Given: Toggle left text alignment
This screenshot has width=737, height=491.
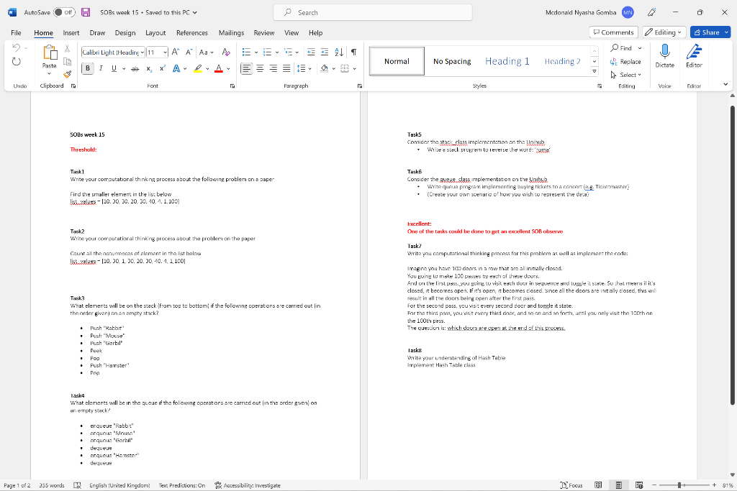Looking at the screenshot, I should pos(246,68).
